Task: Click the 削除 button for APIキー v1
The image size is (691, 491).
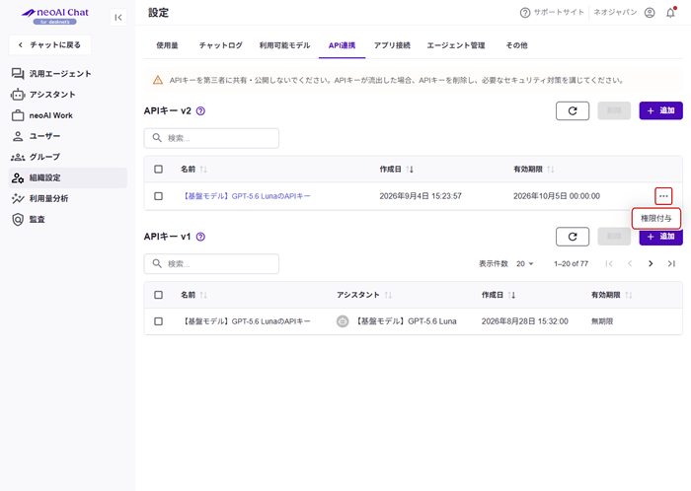Action: pos(614,237)
